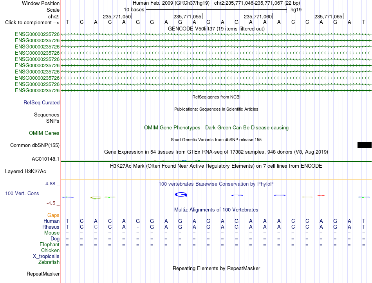The image size is (372, 283).
Task: Click the OMIM Gene Phenotypes track title
Action: point(217,128)
